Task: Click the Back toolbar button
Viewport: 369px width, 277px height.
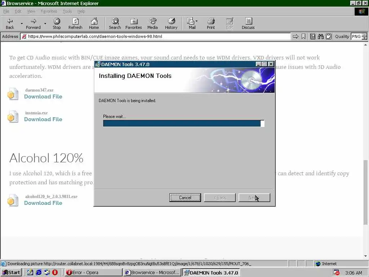Action: pos(10,23)
